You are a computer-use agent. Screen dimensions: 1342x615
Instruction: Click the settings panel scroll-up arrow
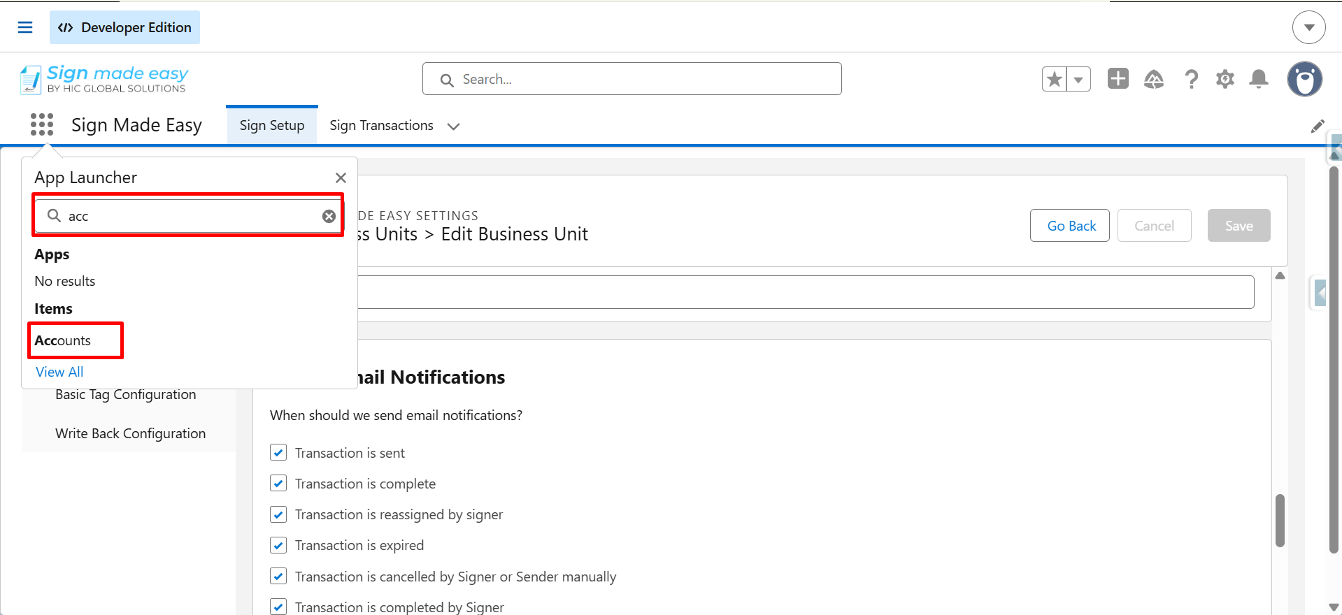tap(1280, 275)
